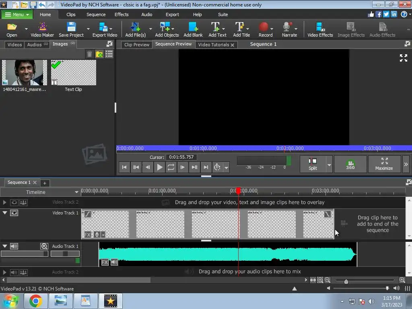Switch to Videos bin tab
Image resolution: width=412 pixels, height=309 pixels.
14,45
